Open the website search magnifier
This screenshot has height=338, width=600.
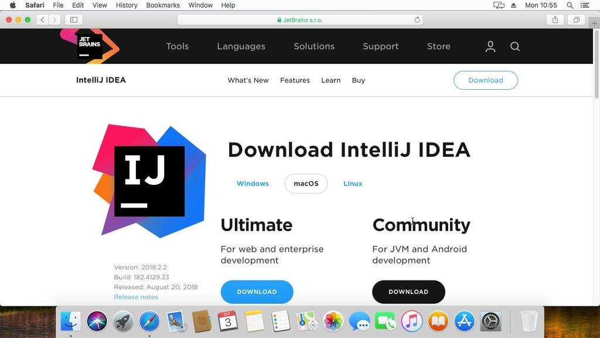[x=514, y=46]
